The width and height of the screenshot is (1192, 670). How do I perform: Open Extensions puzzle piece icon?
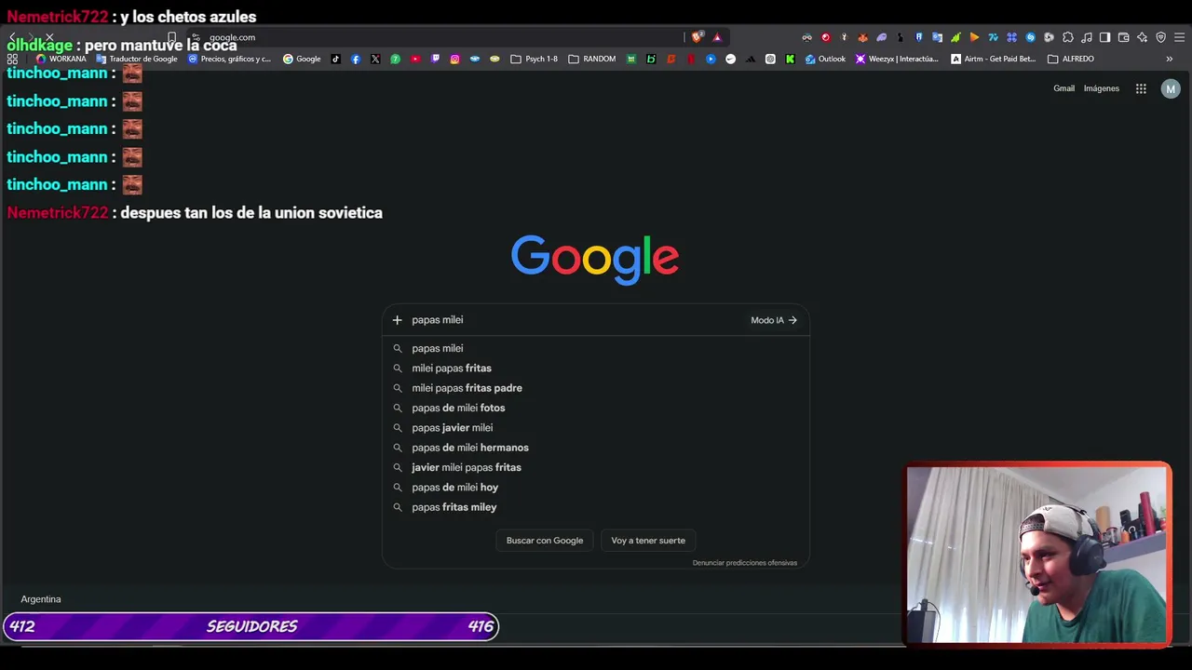1067,37
